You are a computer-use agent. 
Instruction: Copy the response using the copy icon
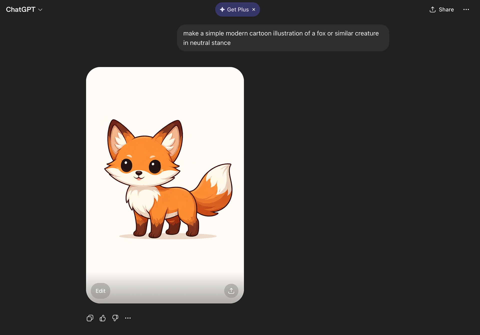(90, 318)
